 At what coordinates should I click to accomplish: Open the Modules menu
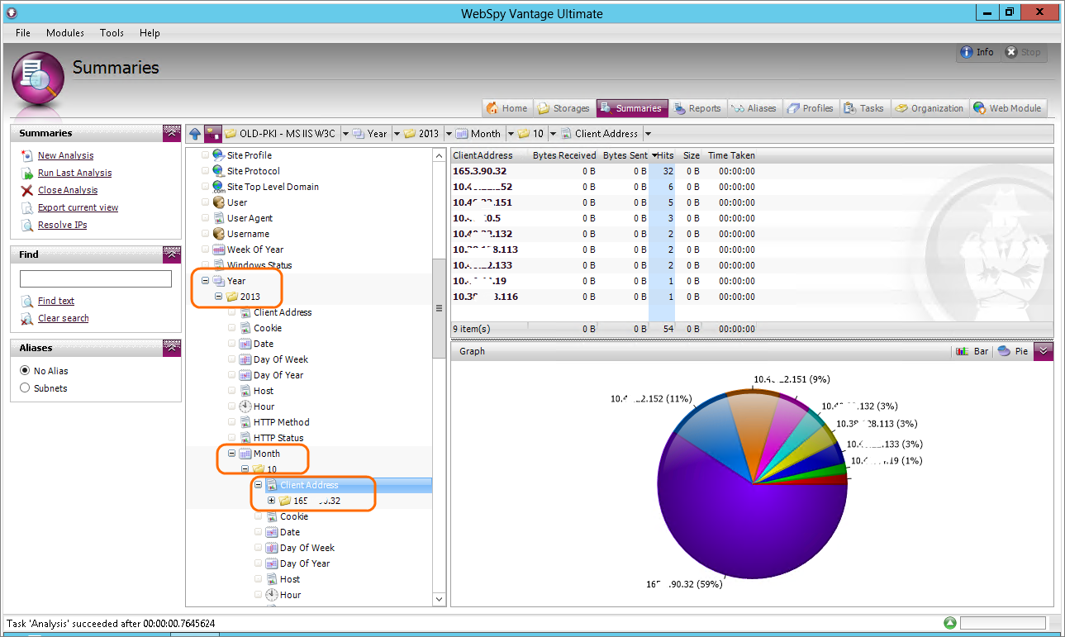[x=65, y=33]
